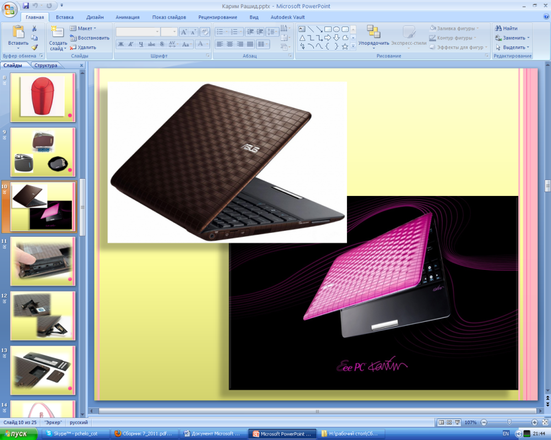This screenshot has height=440, width=551.
Task: Click the Найти binoculars button
Action: point(506,29)
